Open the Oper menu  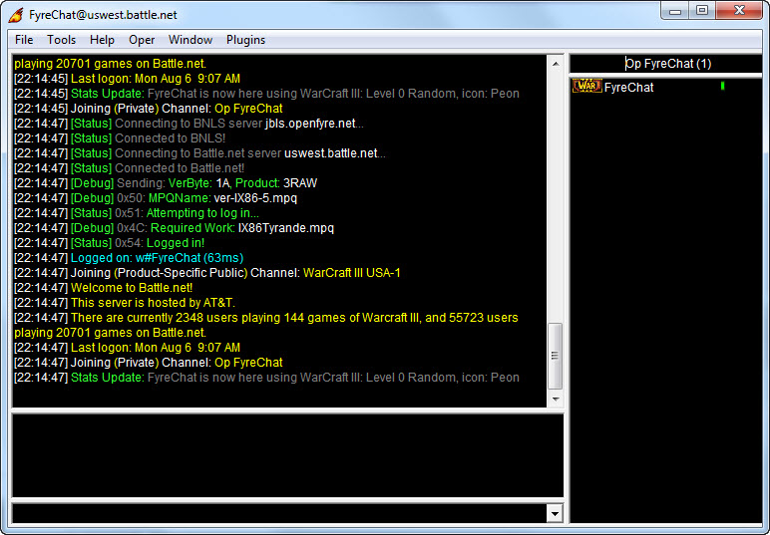click(142, 40)
